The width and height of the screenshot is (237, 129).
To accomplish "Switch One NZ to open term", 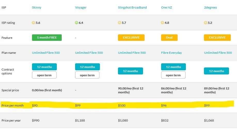I will coord(173,75).
